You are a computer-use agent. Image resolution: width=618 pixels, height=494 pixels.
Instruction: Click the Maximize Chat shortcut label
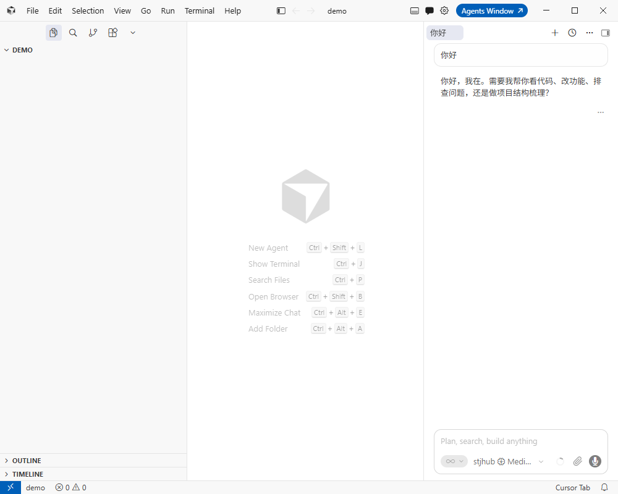coord(274,313)
